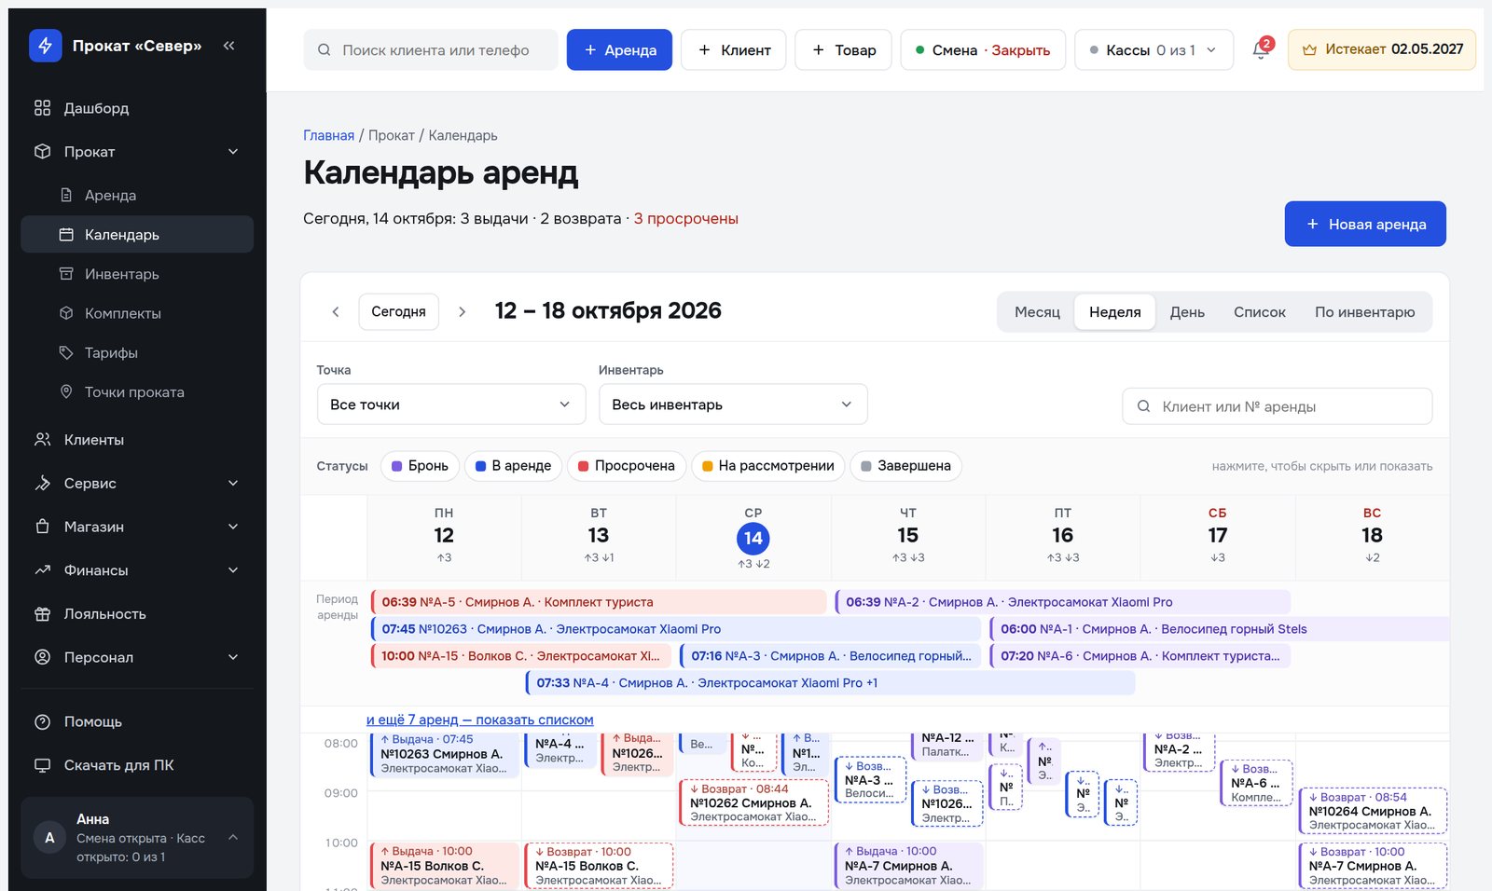Screen dimensions: 1492x891
Task: Go to previous week arrow
Action: click(x=336, y=312)
